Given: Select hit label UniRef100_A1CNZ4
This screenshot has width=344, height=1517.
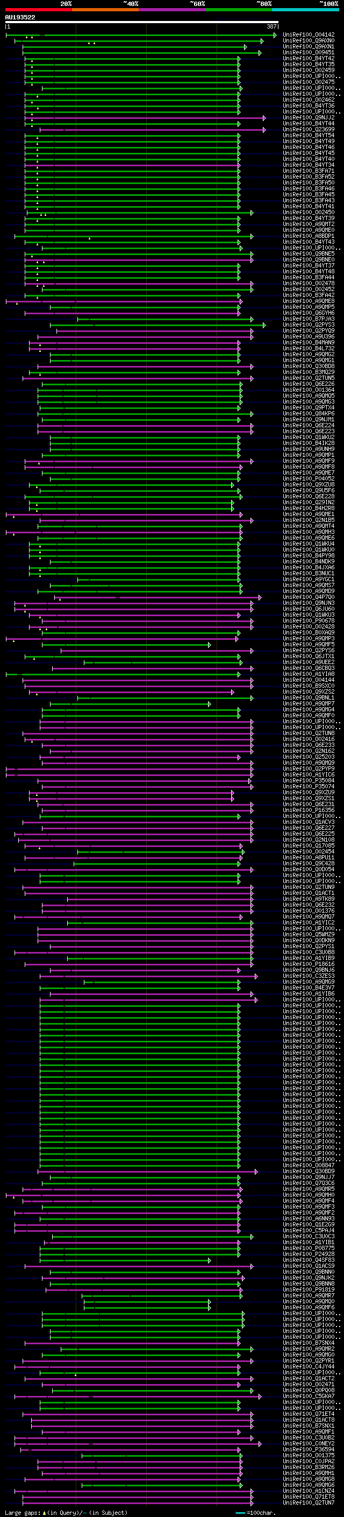Looking at the screenshot, I should coord(309,1491).
